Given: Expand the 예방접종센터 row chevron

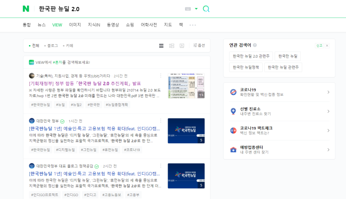Looking at the screenshot, I should coord(328,150).
